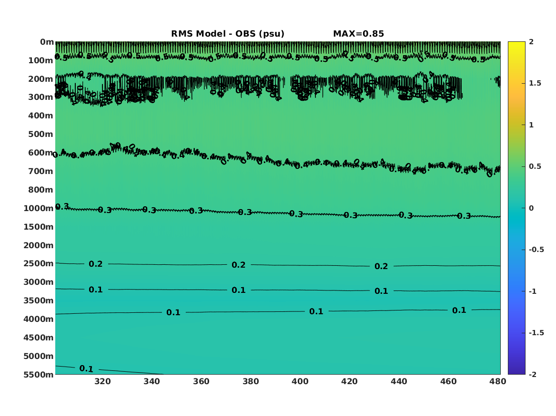Select the '2000m' depth tick label

tap(39, 245)
